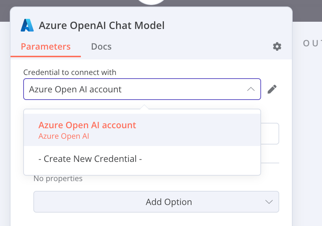Click the No properties notice text
The width and height of the screenshot is (322, 226).
pos(58,178)
